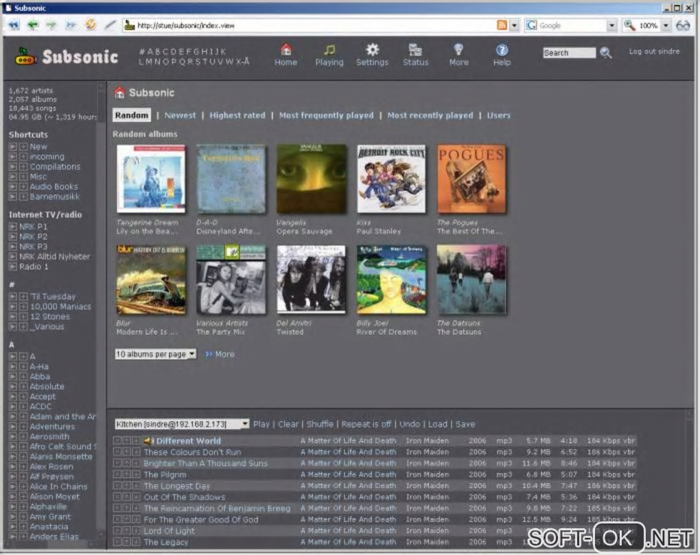Click the Clear playlist link
The width and height of the screenshot is (700, 555).
tap(288, 424)
